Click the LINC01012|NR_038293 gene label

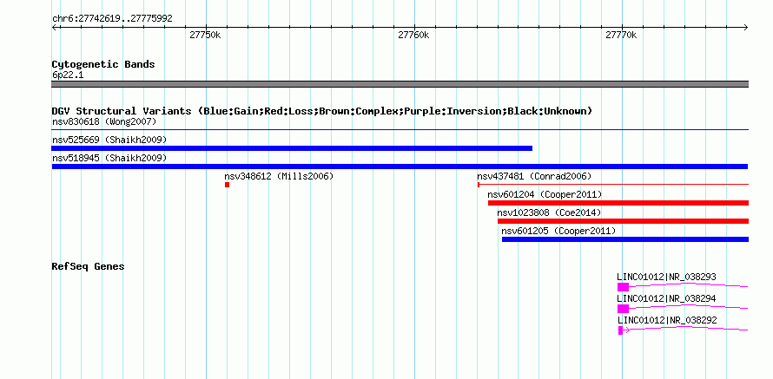[666, 278]
